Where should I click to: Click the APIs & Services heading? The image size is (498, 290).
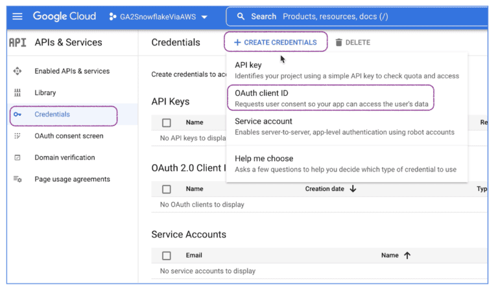tap(68, 42)
